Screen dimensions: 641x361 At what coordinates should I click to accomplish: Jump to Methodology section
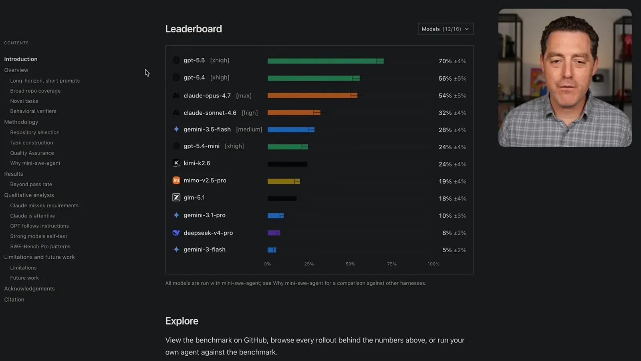pyautogui.click(x=21, y=122)
